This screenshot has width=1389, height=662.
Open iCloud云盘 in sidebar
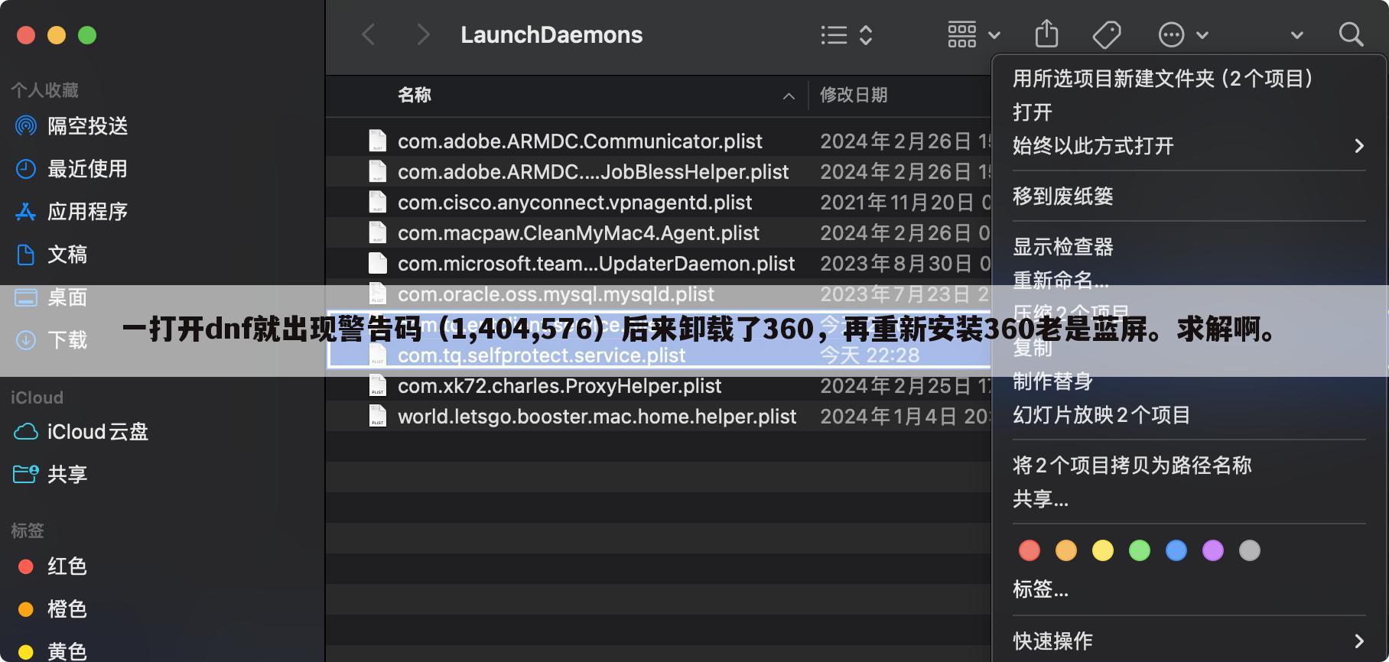(x=81, y=432)
